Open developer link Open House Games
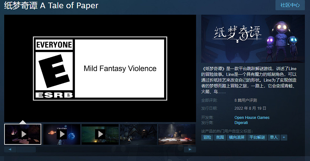This screenshot has width=310, height=161. [x=252, y=117]
